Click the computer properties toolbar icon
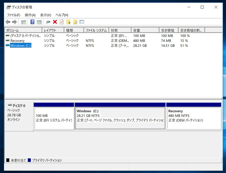The width and height of the screenshot is (226, 173). [x=47, y=22]
